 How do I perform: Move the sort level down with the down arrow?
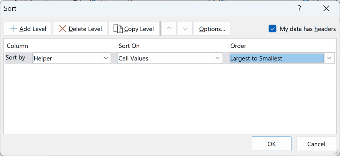pyautogui.click(x=185, y=29)
